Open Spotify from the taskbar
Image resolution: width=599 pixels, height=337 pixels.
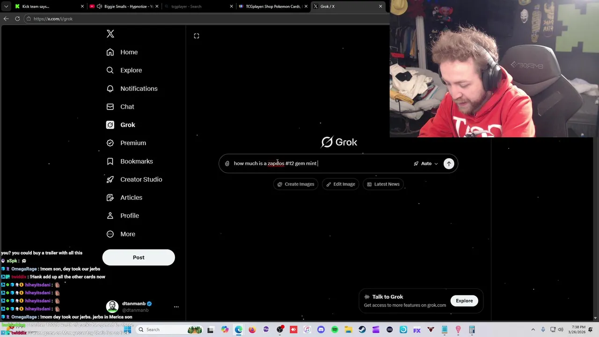coord(335,330)
